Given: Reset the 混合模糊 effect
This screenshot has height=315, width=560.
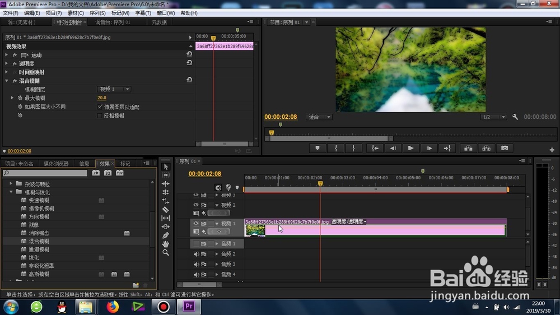Looking at the screenshot, I should (x=189, y=80).
